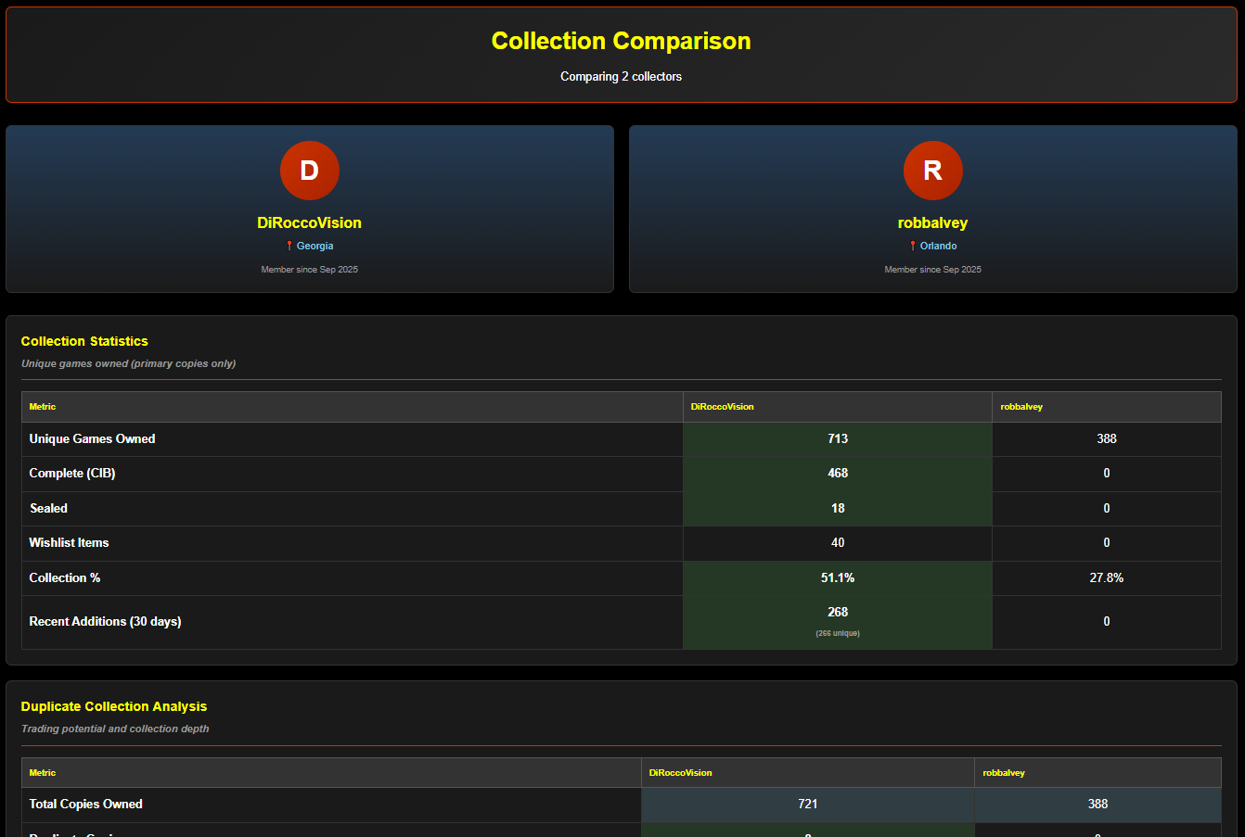
Task: Open the robbalvey profile name in the card
Action: (x=932, y=222)
